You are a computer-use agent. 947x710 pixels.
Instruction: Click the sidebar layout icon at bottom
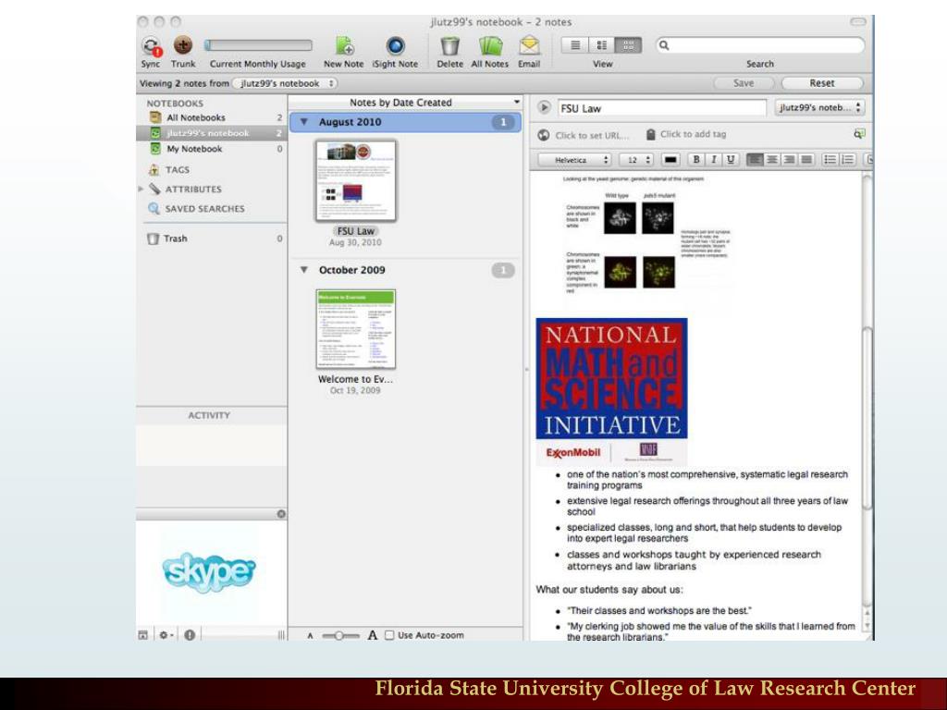143,635
